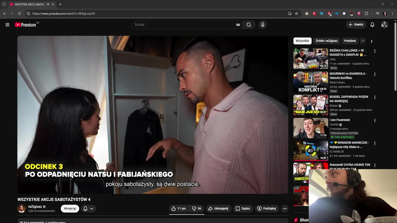Click the Podziękuj button

[266, 208]
